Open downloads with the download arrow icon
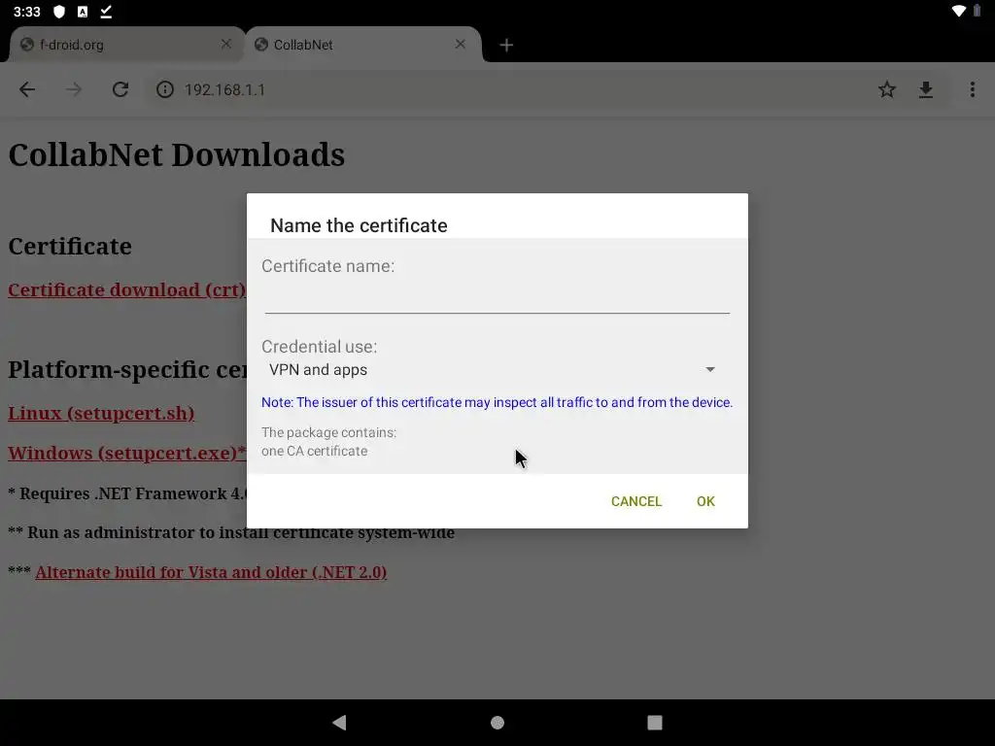 click(926, 89)
